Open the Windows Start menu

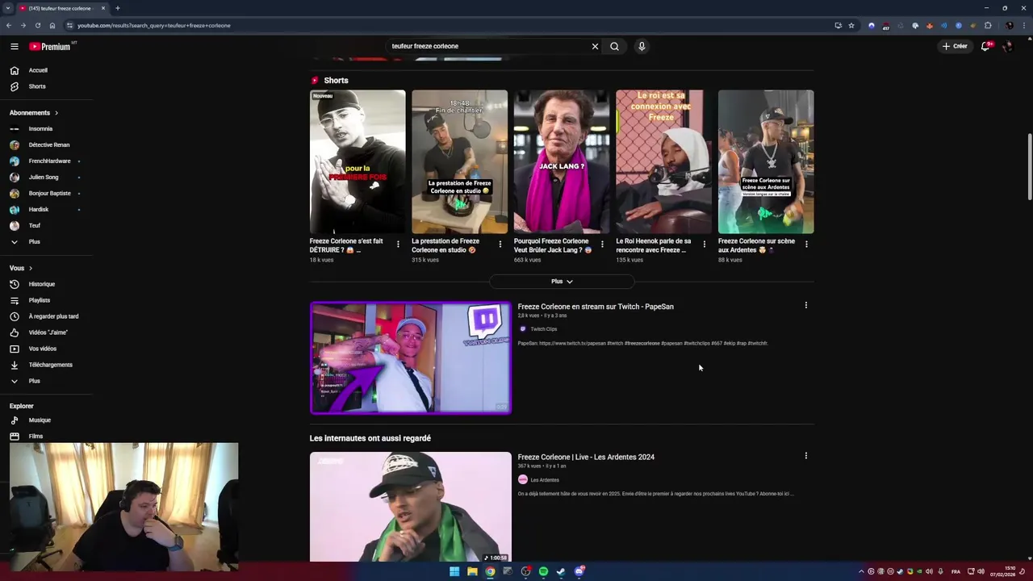pos(454,571)
